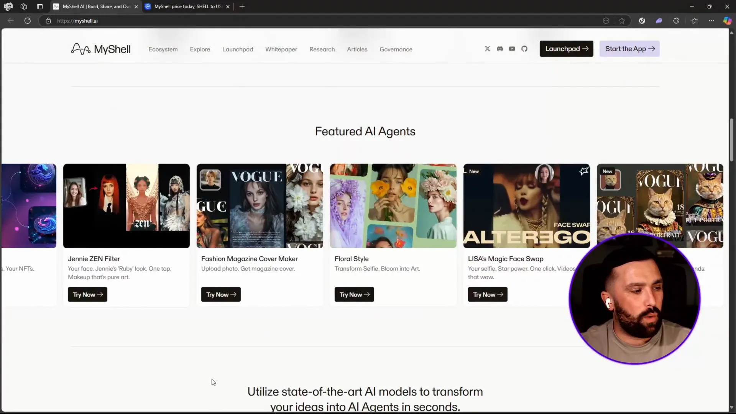This screenshot has width=736, height=414.
Task: Open tab actions menu
Action: coord(40,7)
